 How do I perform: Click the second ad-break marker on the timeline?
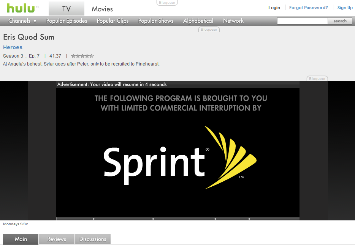tap(153, 219)
